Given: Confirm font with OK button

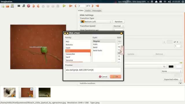Looking at the screenshot, I should pos(116,77).
